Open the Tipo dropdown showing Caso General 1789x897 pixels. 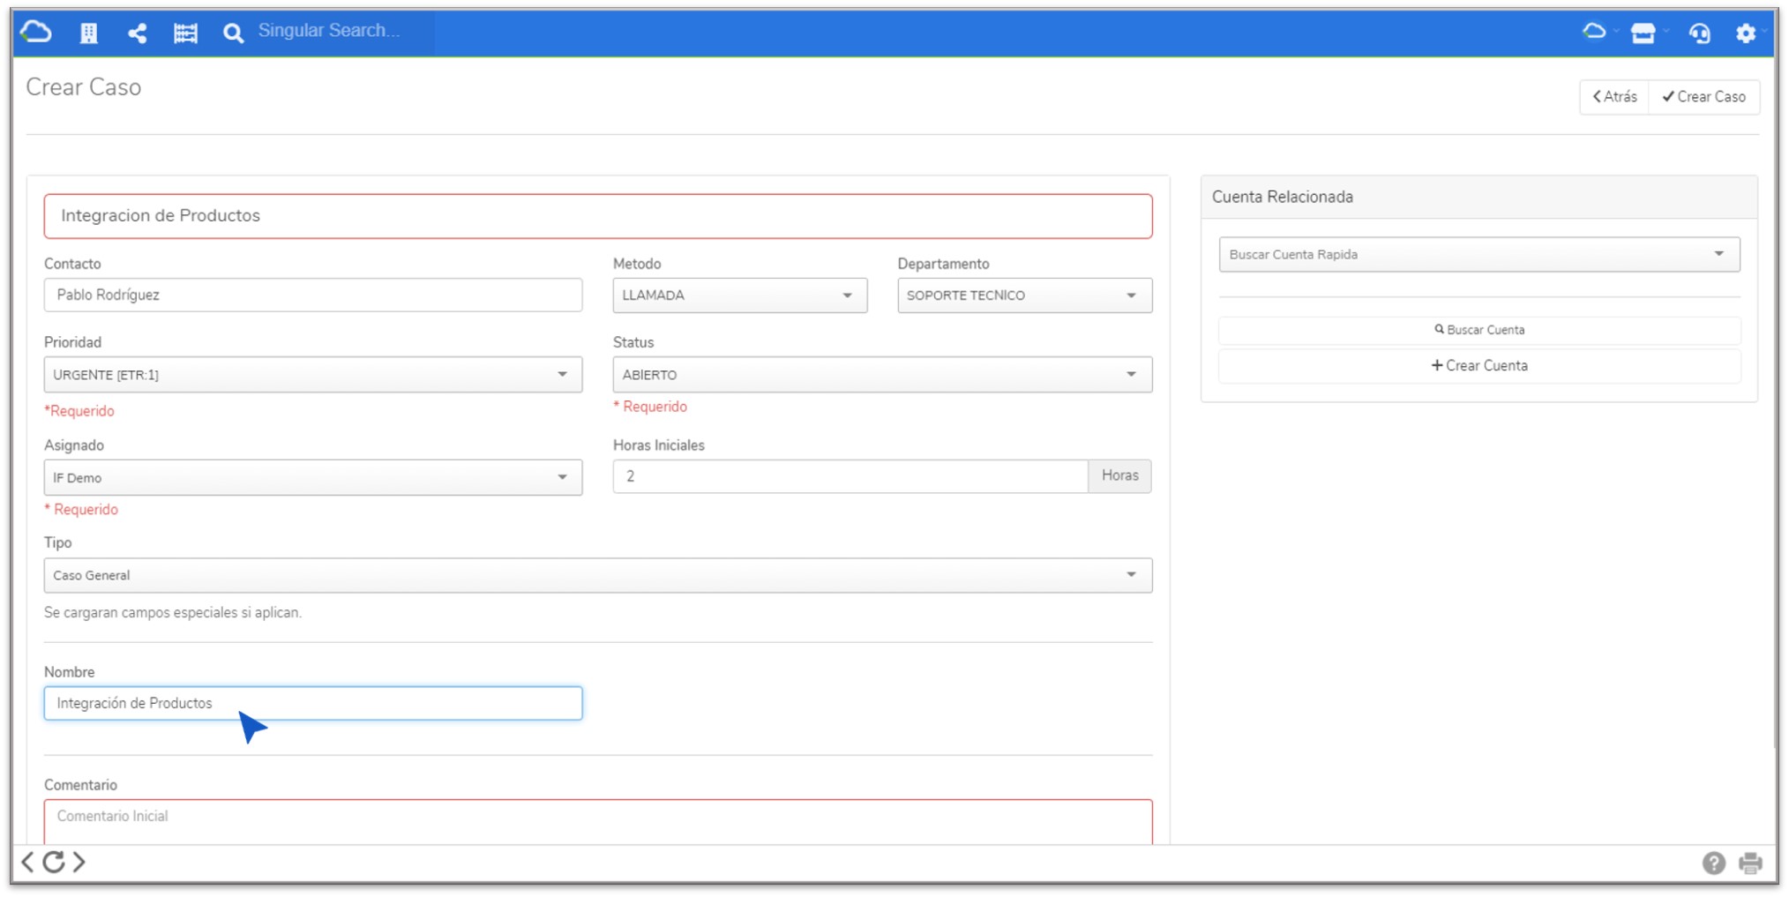point(598,575)
